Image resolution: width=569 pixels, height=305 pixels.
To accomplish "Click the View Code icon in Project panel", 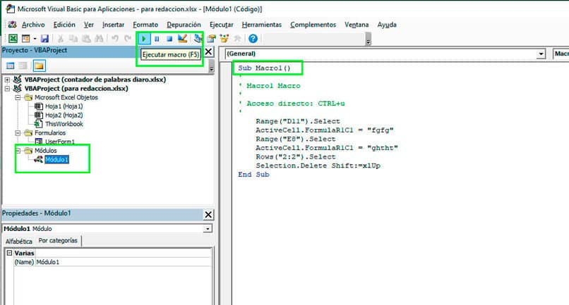I will (11, 66).
